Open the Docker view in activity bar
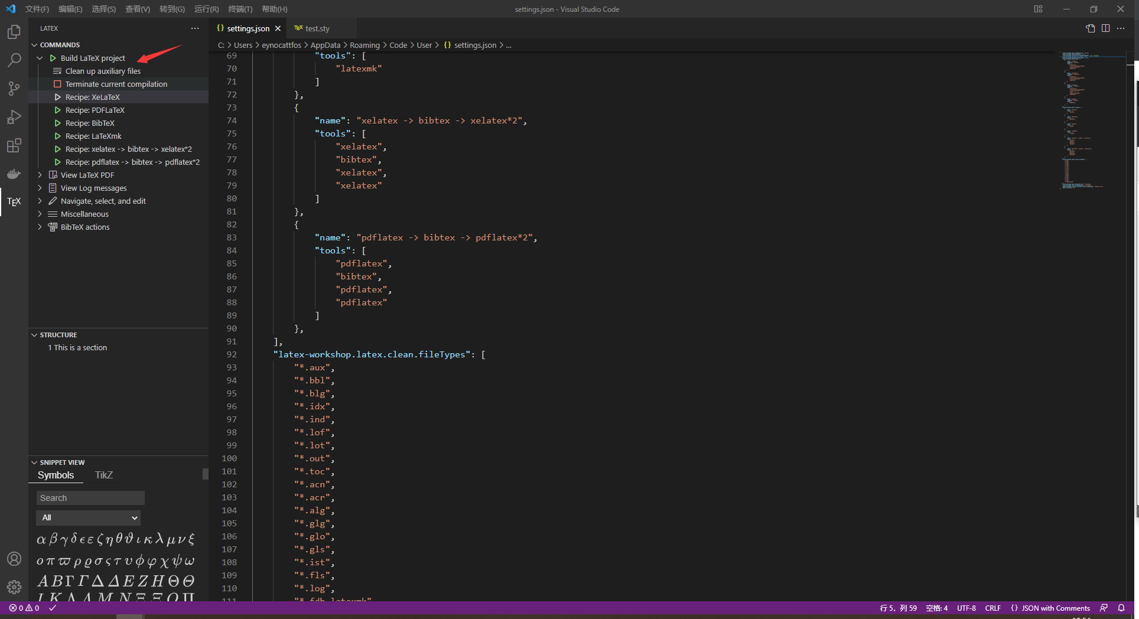The width and height of the screenshot is (1139, 619). 14,174
